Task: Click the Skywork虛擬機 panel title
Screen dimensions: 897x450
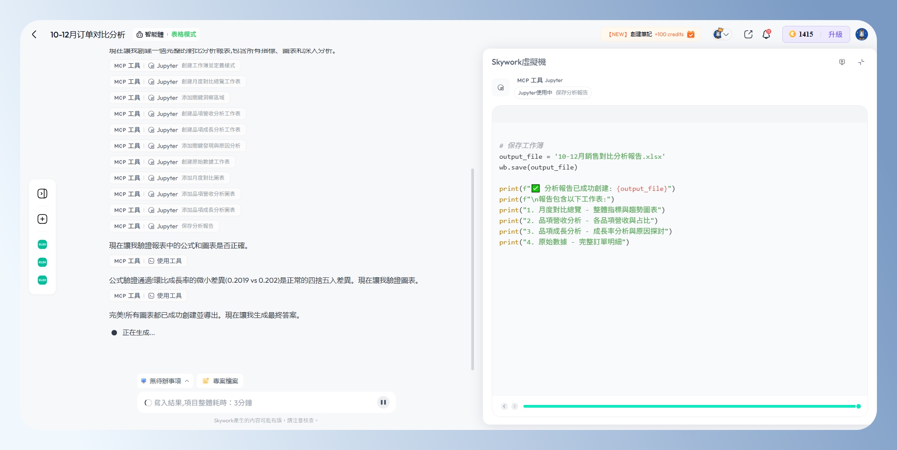Action: pyautogui.click(x=519, y=62)
